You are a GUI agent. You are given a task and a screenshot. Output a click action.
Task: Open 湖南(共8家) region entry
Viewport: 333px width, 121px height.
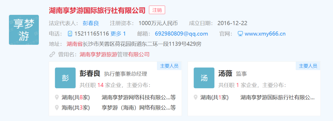pos(76,98)
